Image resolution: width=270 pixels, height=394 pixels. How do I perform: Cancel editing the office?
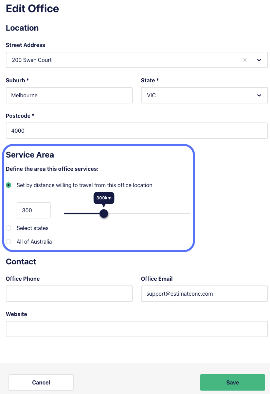point(41,382)
